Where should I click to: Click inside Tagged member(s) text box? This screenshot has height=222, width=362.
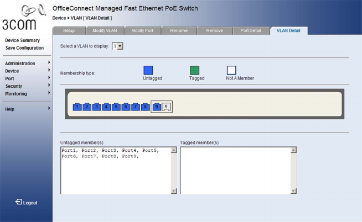[x=235, y=171]
